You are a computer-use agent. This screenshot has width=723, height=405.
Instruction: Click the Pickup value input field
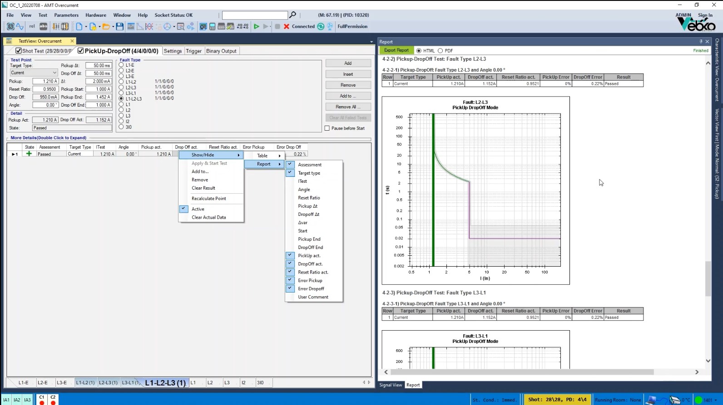[x=45, y=82]
